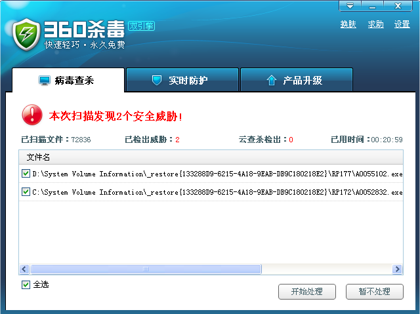Minimize the 360杀毒 window

[x=372, y=6]
